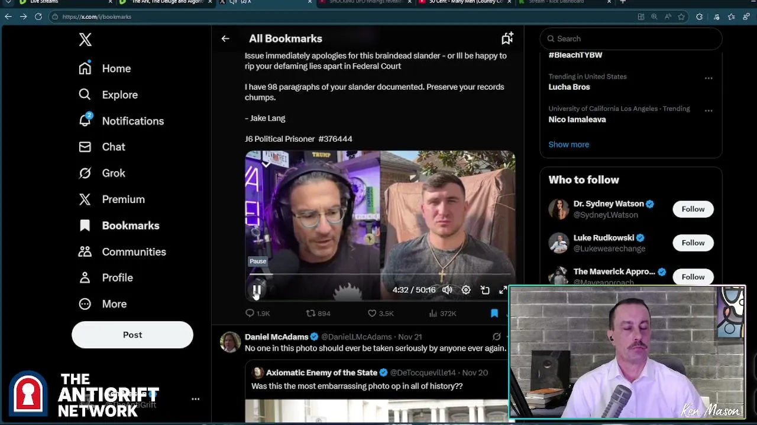Open the Nico Iamaleava trend
Screen dimensions: 757x425
click(577, 119)
